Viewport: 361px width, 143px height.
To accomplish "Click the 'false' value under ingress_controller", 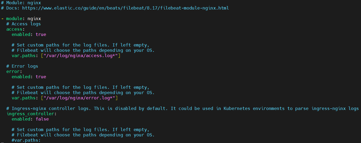I will point(42,119).
